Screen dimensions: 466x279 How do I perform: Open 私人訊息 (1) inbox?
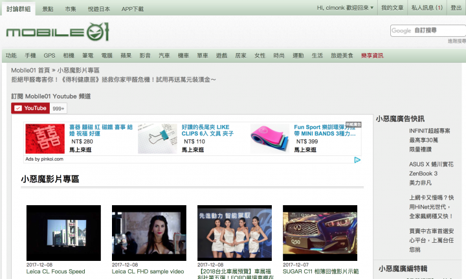pos(427,8)
